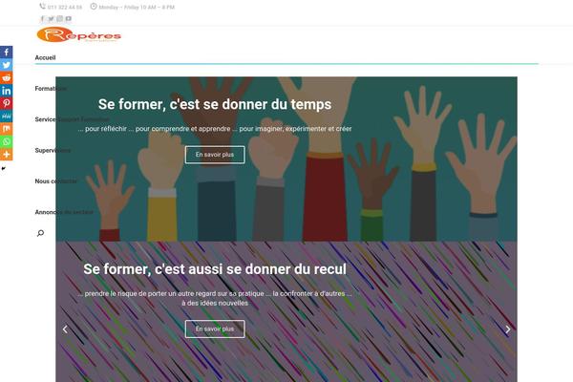Click En savoir plus under 'du recul'

pos(215,329)
